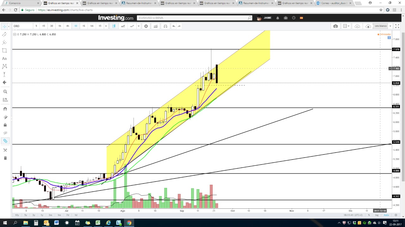This screenshot has height=227, width=405.
Task: Change language via Spain flag
Action: pos(302,18)
